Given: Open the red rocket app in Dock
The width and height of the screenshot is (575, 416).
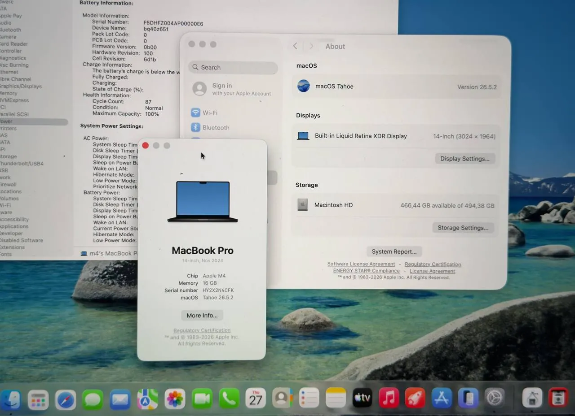Looking at the screenshot, I should [415, 398].
